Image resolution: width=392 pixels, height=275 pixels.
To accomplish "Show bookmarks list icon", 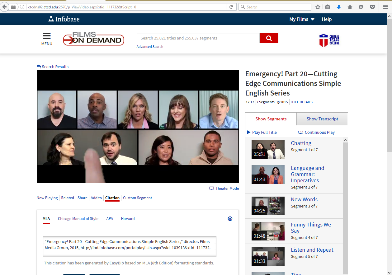I will click(328, 7).
